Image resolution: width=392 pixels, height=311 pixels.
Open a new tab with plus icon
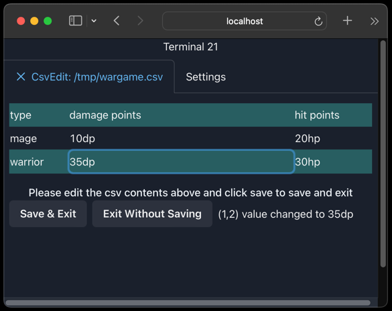[x=347, y=21]
